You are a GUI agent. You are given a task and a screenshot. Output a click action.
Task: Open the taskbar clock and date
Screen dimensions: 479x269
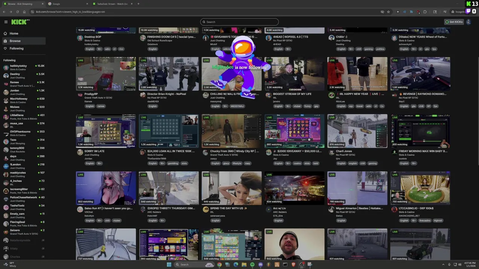click(470, 265)
